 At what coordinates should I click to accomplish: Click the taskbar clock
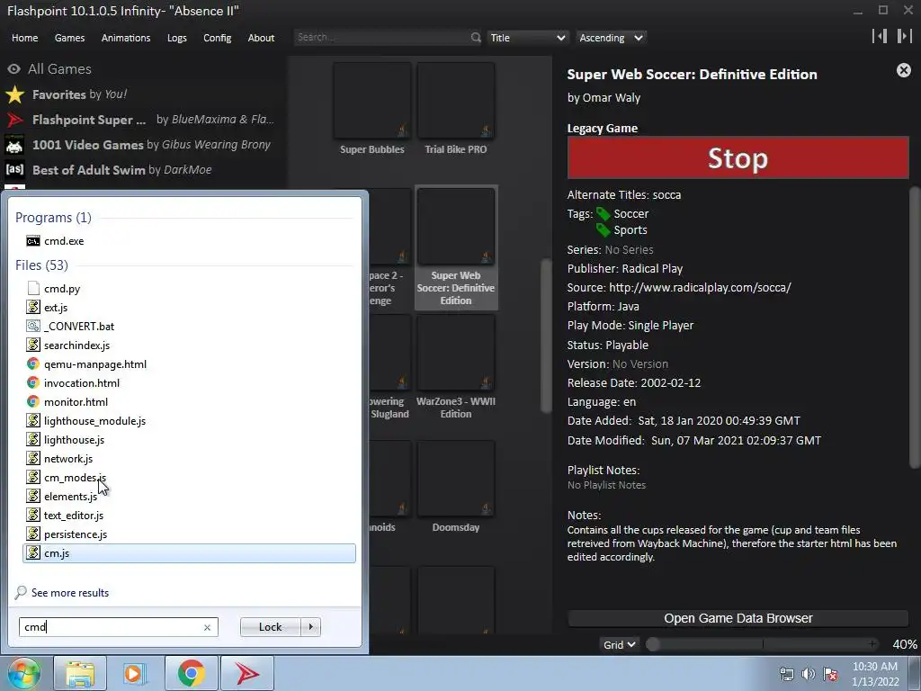[x=875, y=674]
